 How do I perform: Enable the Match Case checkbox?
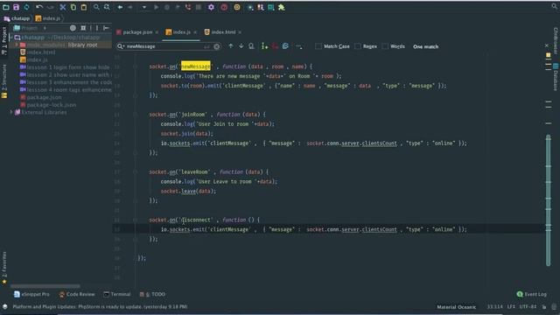tap(318, 46)
